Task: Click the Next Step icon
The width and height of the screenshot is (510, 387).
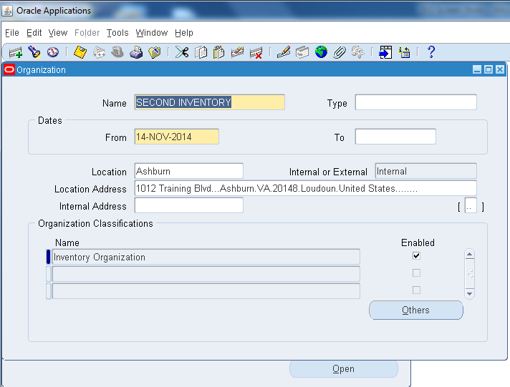Action: [99, 52]
